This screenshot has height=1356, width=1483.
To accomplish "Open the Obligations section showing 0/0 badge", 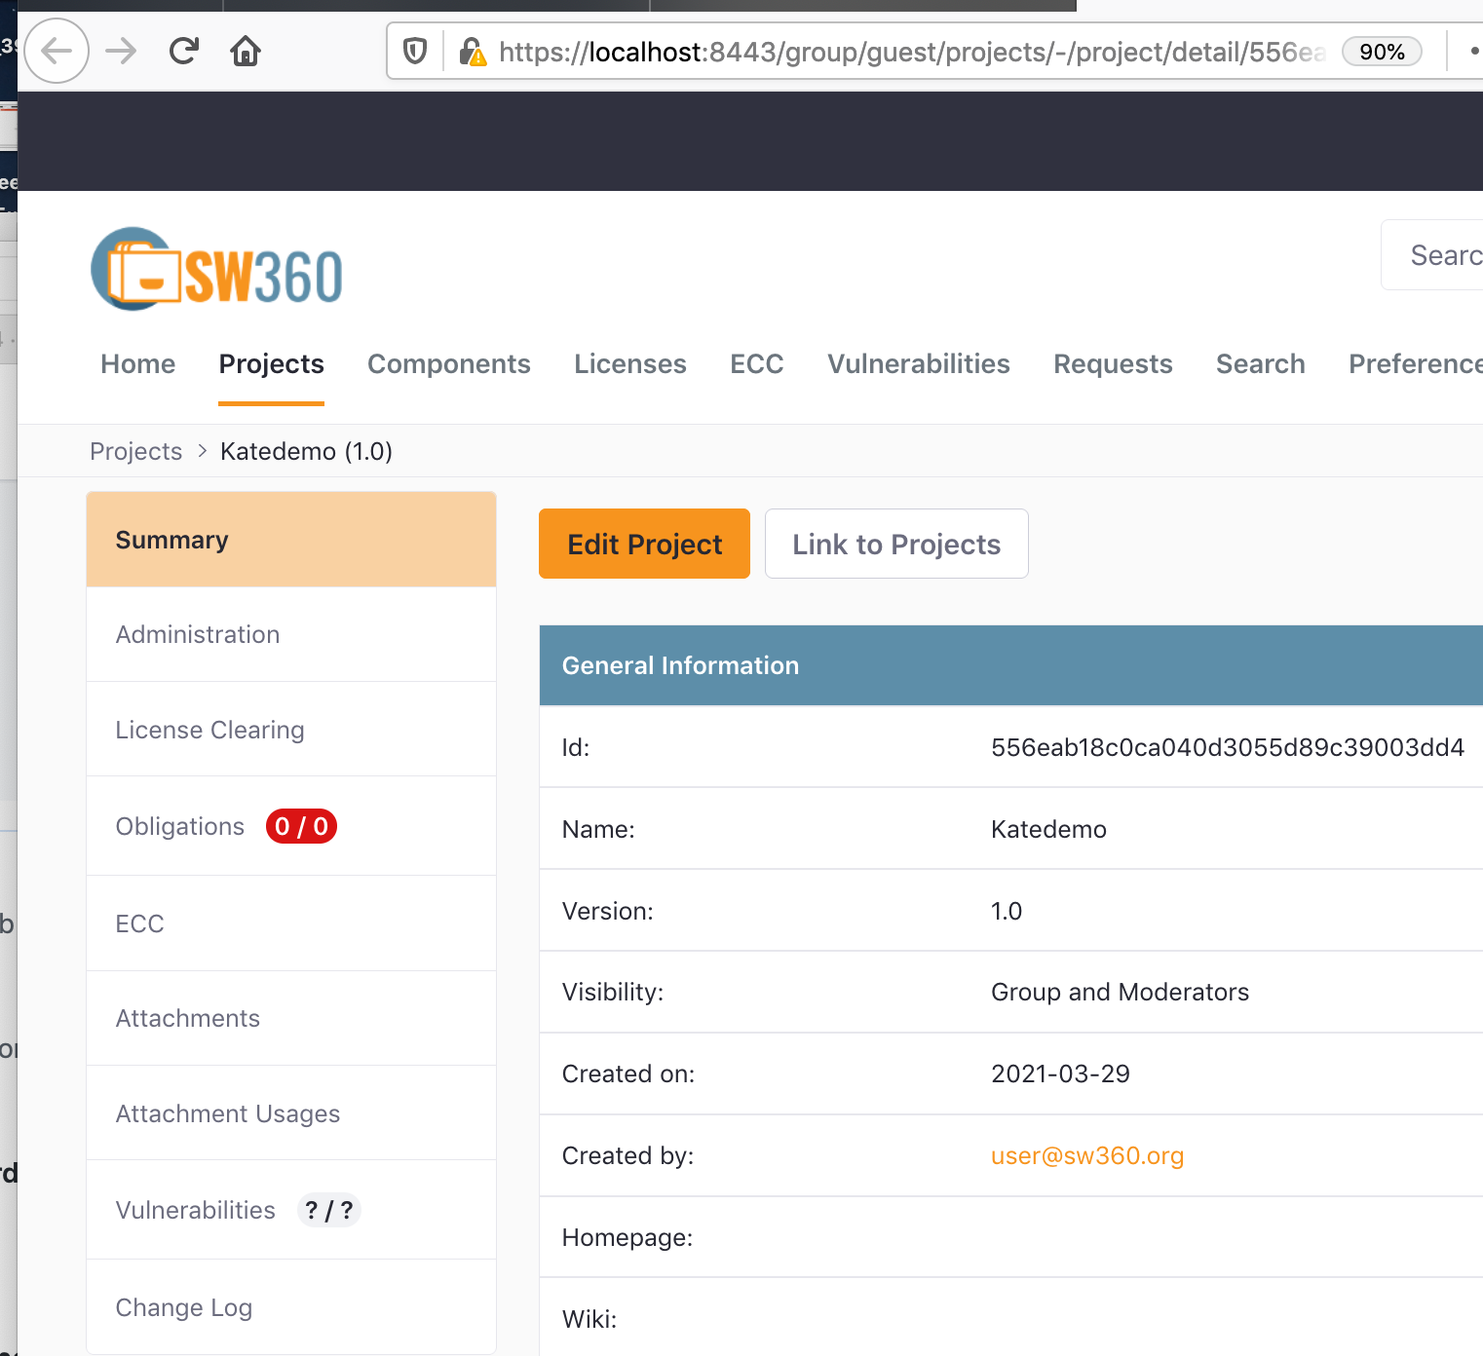I will 180,826.
